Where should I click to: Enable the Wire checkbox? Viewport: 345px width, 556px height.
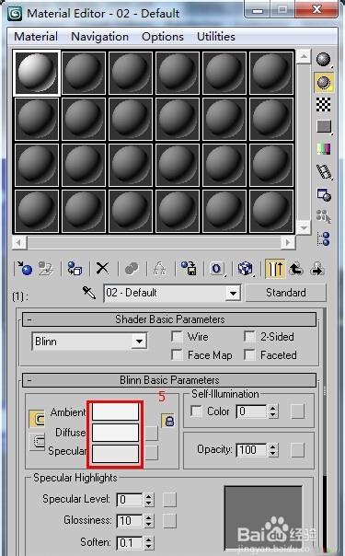pos(177,336)
